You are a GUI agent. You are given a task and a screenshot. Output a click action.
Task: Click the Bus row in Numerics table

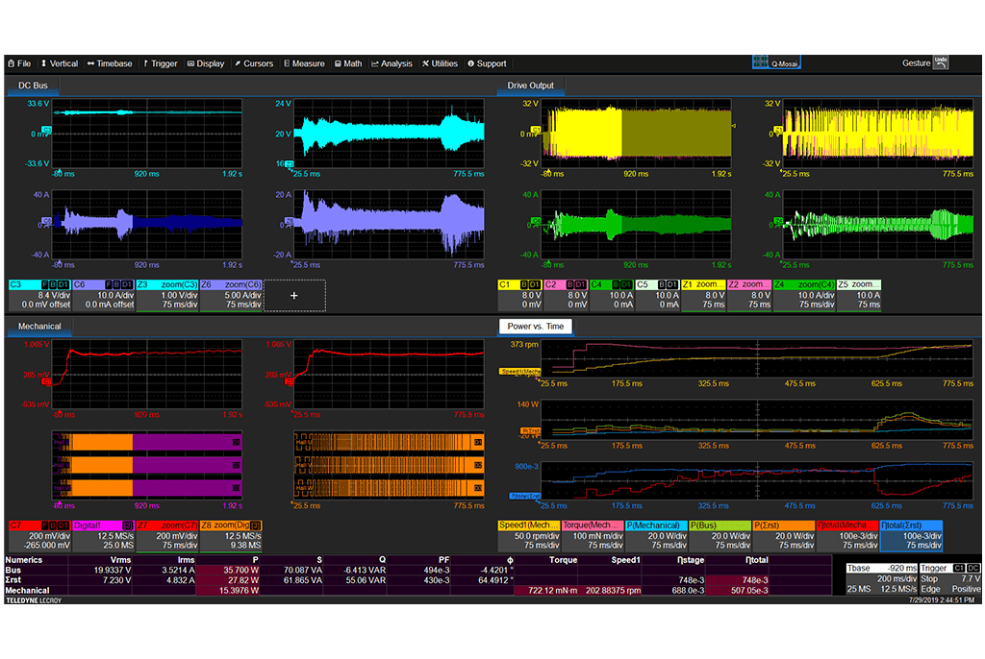14,570
